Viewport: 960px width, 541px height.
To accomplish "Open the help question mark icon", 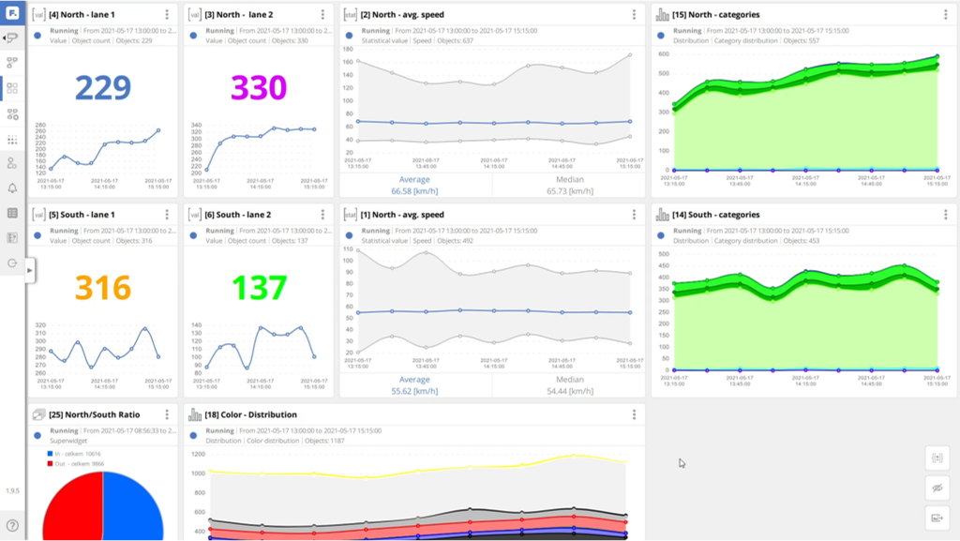I will [12, 525].
